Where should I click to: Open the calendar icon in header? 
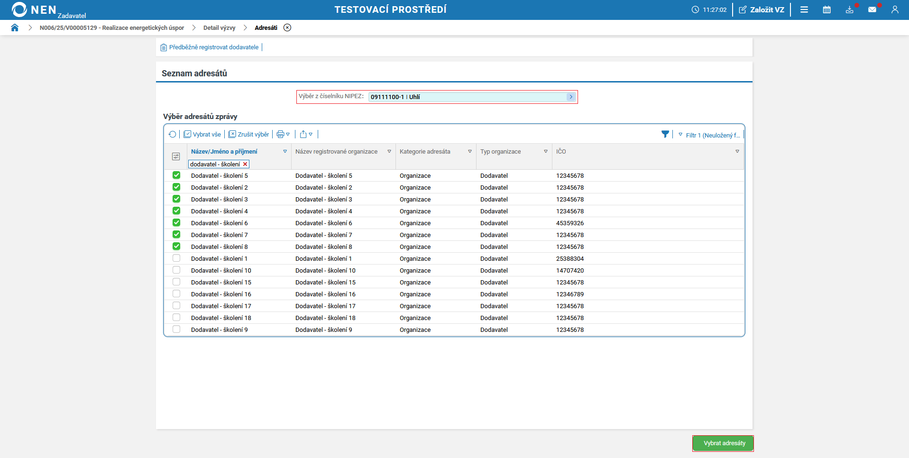click(826, 9)
